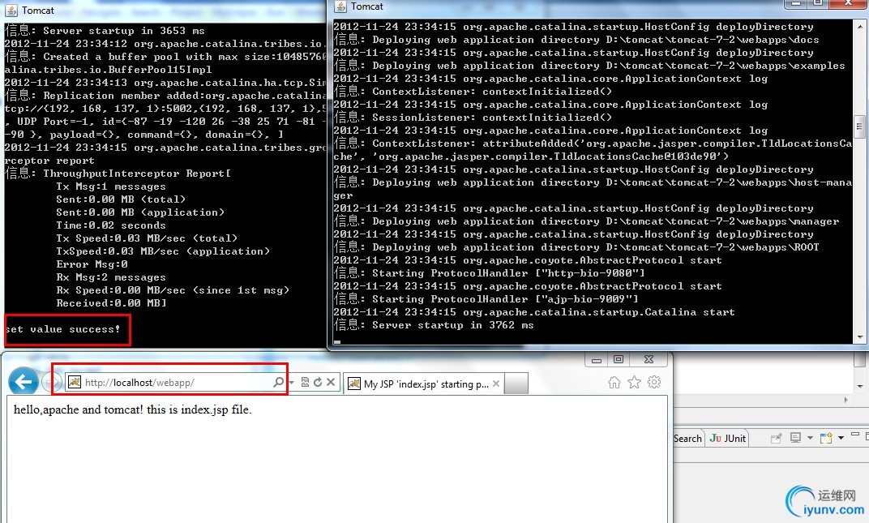Open favorites with the star icon

point(634,382)
